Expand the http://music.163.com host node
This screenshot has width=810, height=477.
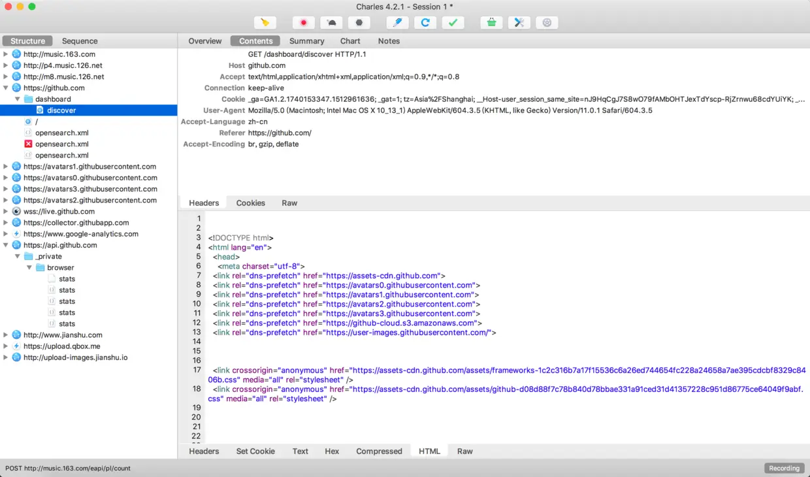click(x=6, y=54)
